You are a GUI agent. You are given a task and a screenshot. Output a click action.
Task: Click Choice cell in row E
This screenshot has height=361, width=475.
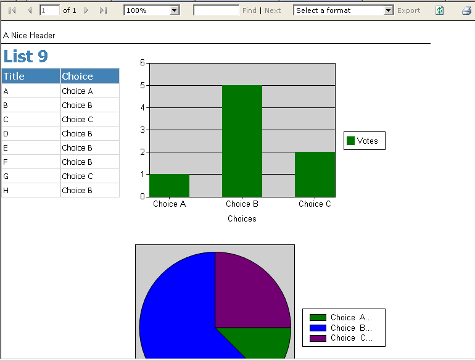point(90,148)
